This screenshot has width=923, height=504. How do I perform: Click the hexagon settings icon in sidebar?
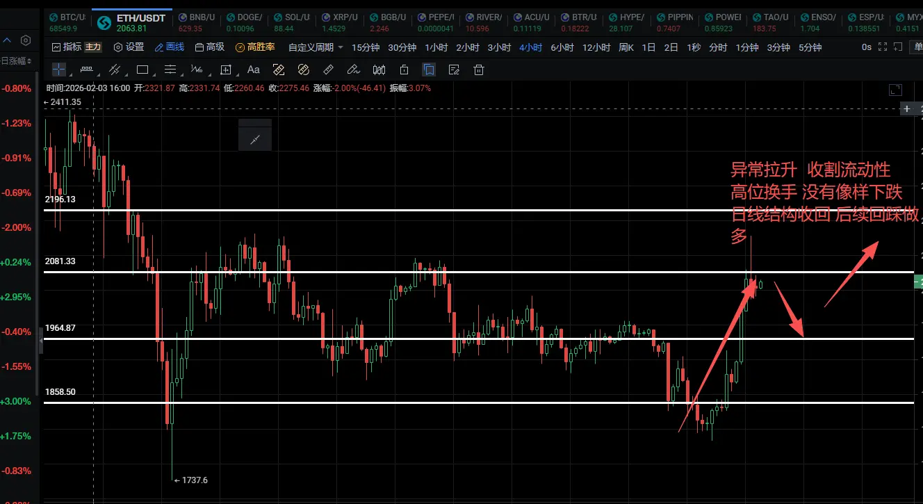pyautogui.click(x=26, y=40)
